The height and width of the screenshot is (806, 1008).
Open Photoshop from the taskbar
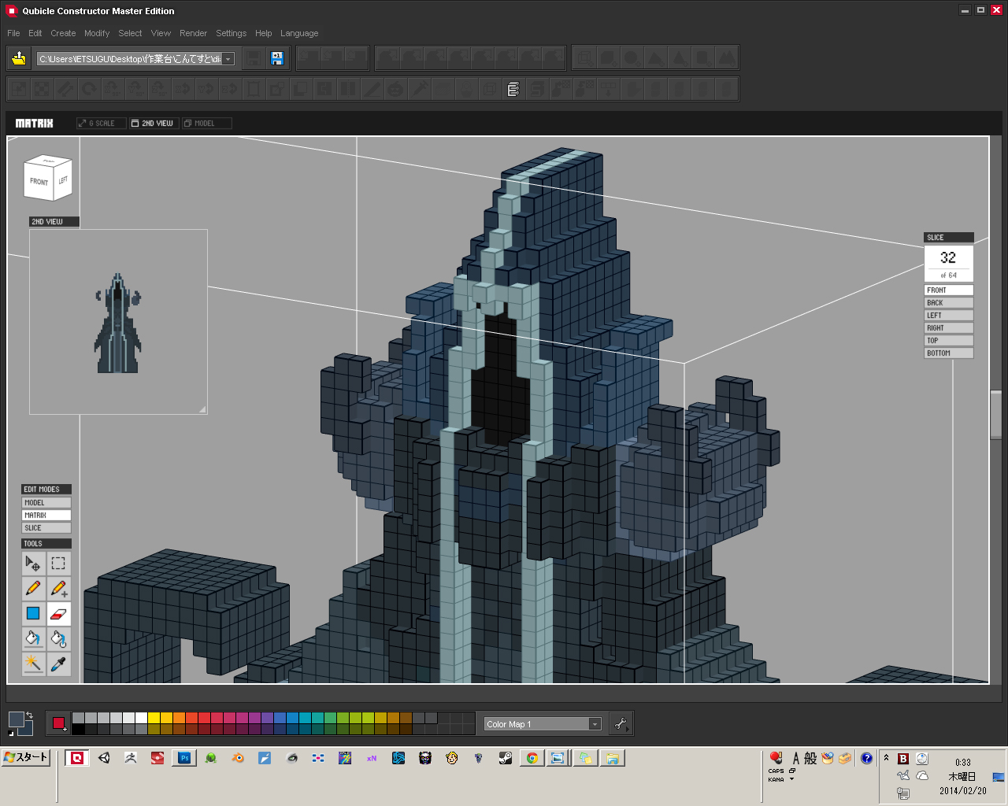(184, 758)
